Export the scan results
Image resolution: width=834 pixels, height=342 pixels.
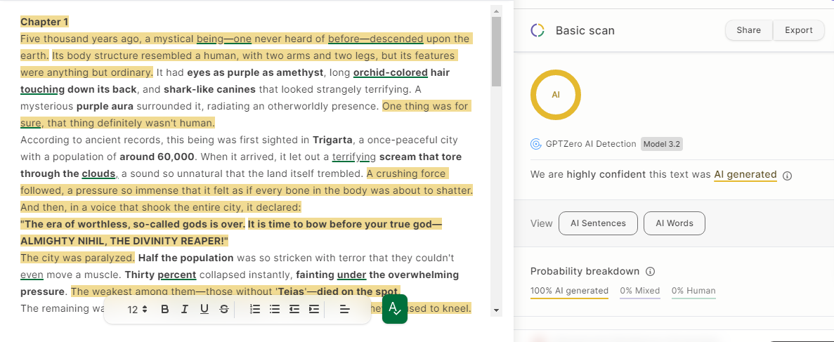798,30
